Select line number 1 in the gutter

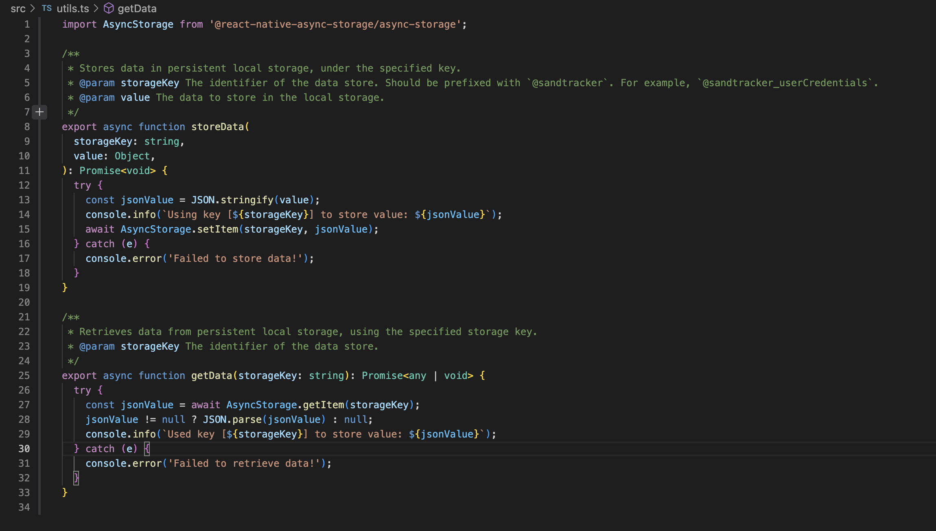tap(27, 24)
